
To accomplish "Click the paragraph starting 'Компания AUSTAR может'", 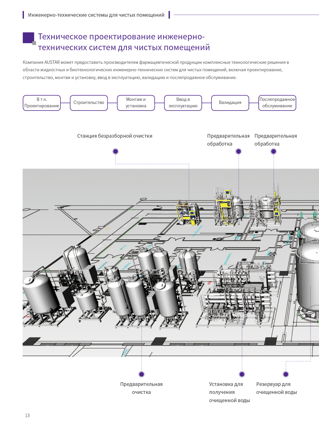I will coord(156,70).
